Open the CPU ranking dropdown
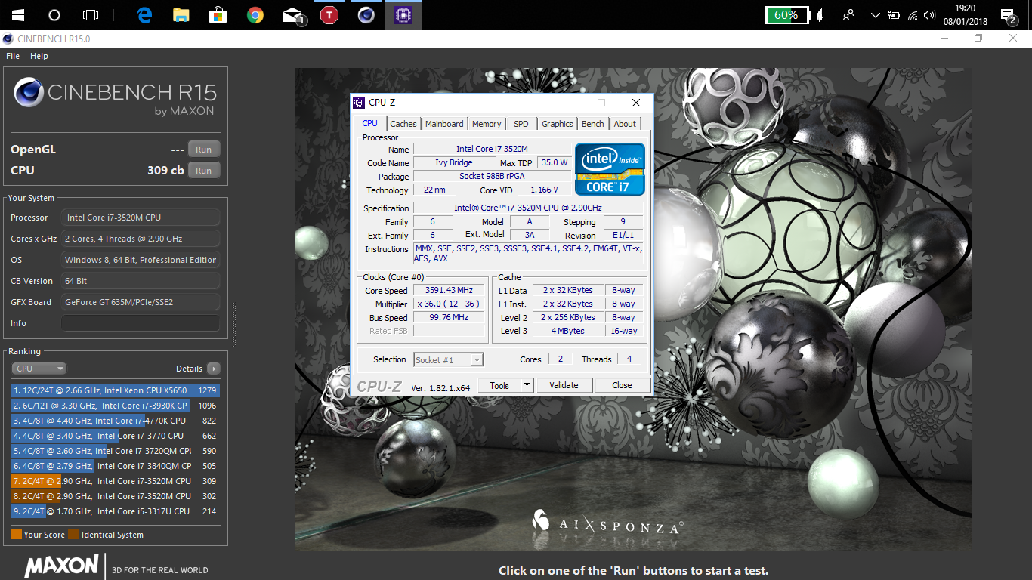1032x580 pixels. [39, 369]
